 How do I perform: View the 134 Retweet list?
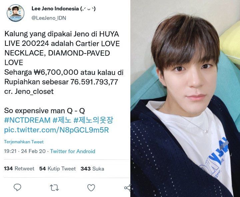(x=19, y=169)
